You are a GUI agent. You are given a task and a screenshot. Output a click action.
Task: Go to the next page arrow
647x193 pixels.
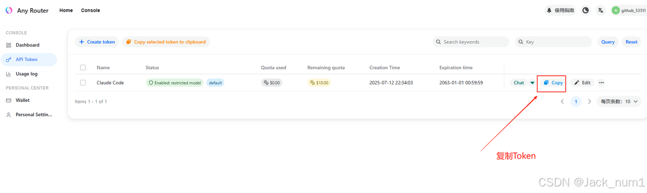[589, 102]
